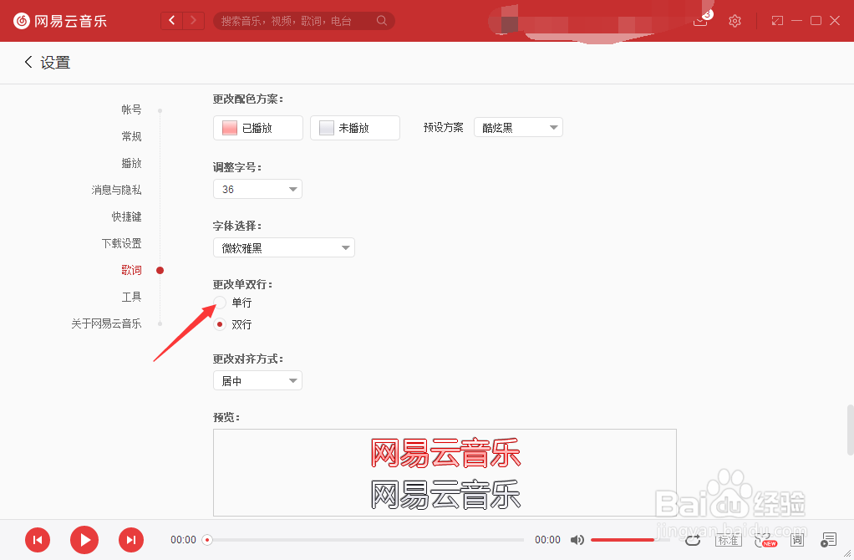Open the 微软雅黑 font selection dropdown

click(283, 247)
